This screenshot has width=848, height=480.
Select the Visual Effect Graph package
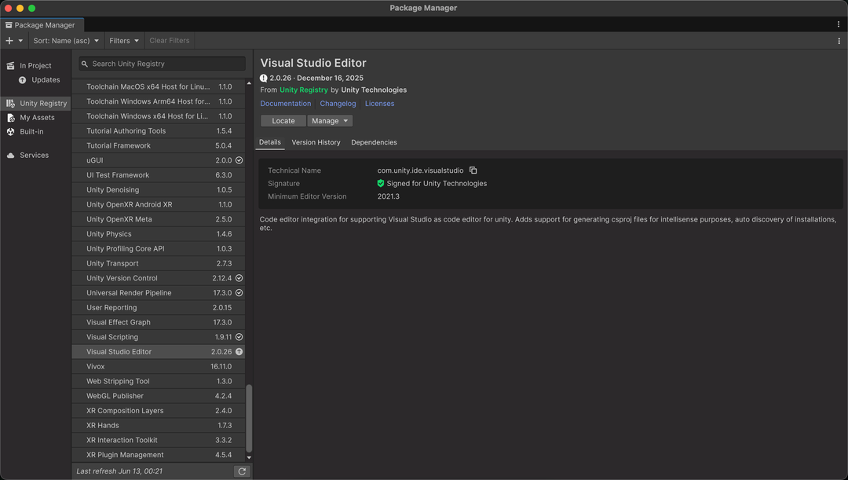pos(159,322)
